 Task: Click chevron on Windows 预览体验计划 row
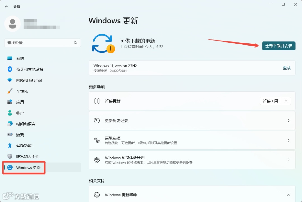click(289, 160)
